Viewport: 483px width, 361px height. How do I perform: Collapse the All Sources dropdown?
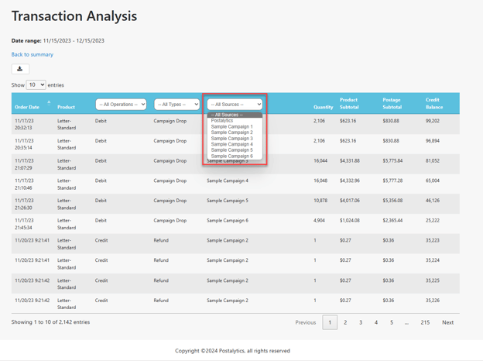pyautogui.click(x=235, y=105)
